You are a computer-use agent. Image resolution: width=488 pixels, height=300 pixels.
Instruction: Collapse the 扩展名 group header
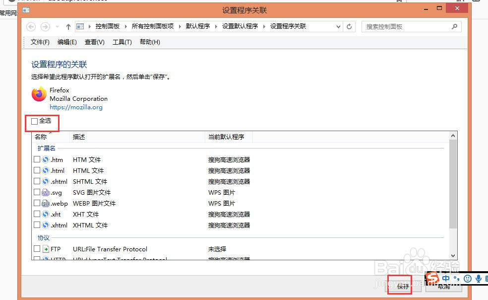click(x=47, y=149)
